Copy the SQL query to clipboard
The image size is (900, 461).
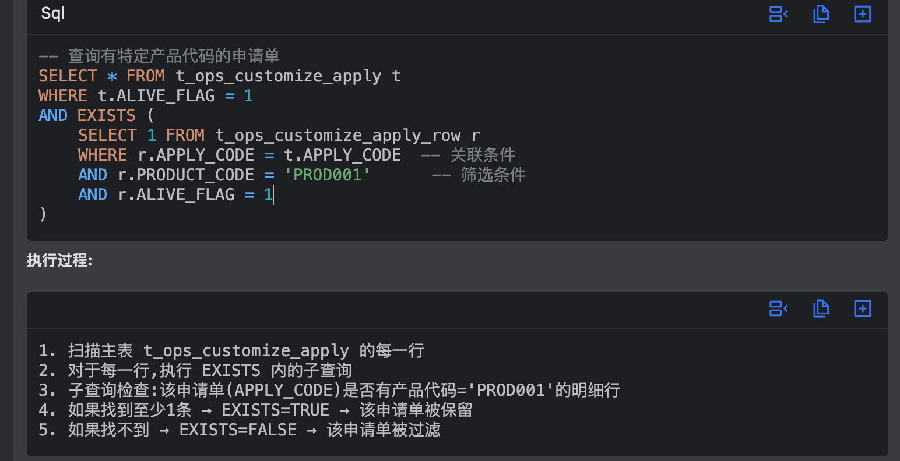[821, 14]
